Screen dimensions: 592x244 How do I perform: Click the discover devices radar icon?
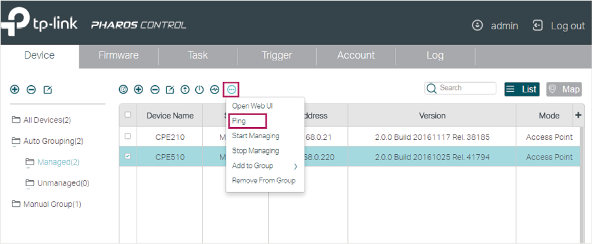tap(123, 90)
